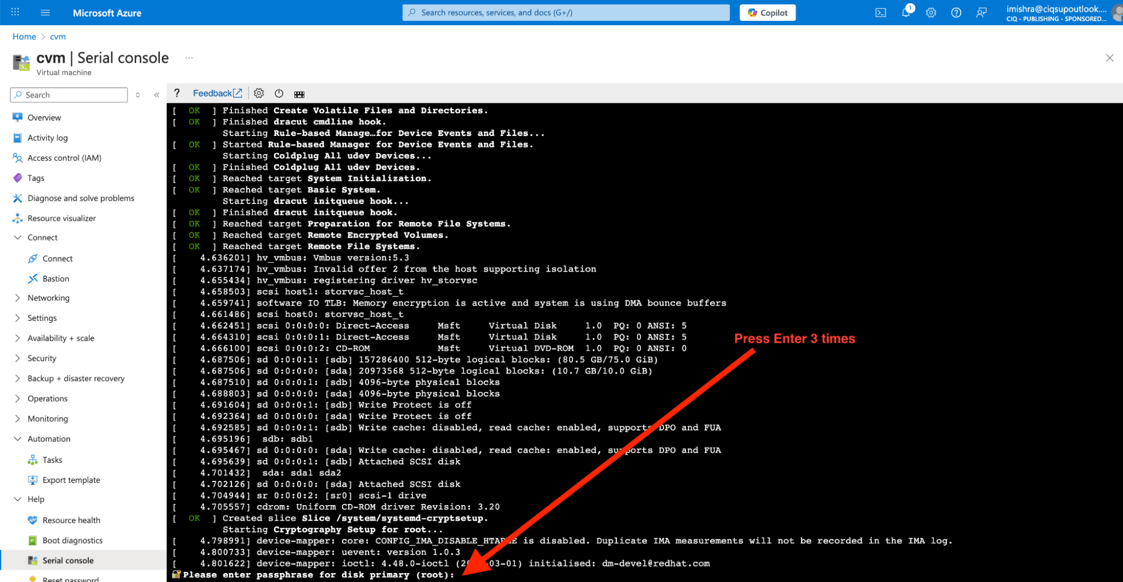Collapse the Automation section
Image resolution: width=1123 pixels, height=582 pixels.
[x=17, y=439]
